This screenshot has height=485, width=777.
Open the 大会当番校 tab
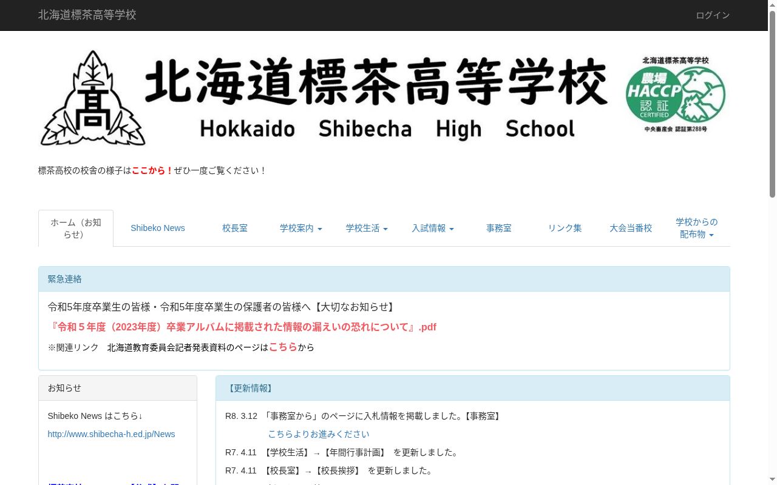coord(631,228)
